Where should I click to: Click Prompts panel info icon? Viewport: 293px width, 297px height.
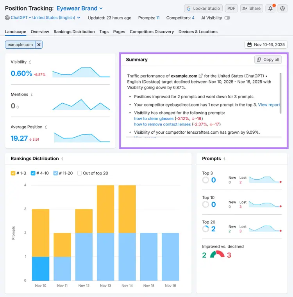pos(225,159)
